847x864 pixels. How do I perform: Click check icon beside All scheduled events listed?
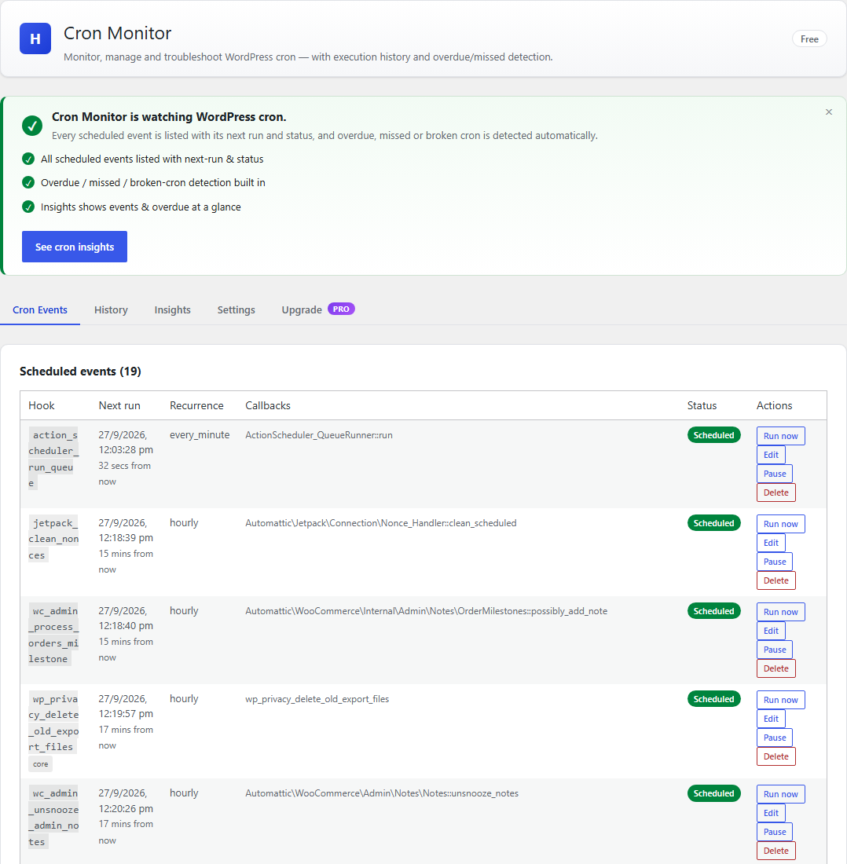coord(28,159)
